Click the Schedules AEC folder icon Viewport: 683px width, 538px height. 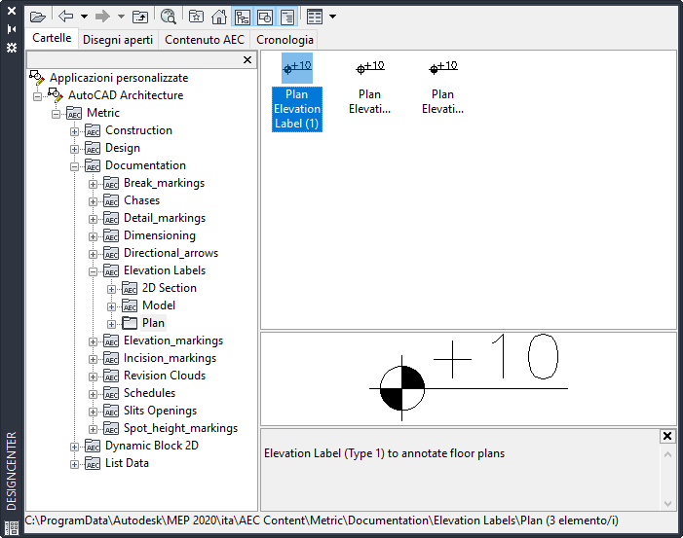[x=111, y=393]
